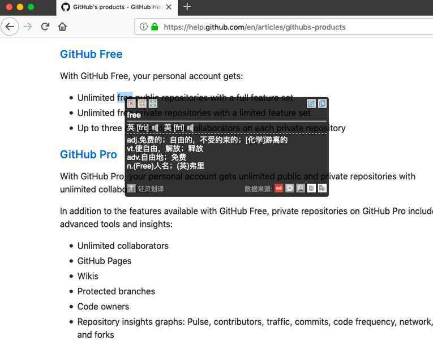The width and height of the screenshot is (433, 353).
Task: Select the gray D data source icon
Action: [x=290, y=188]
